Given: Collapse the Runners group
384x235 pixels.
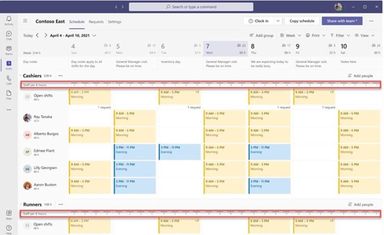Looking at the screenshot, I should click(20, 205).
